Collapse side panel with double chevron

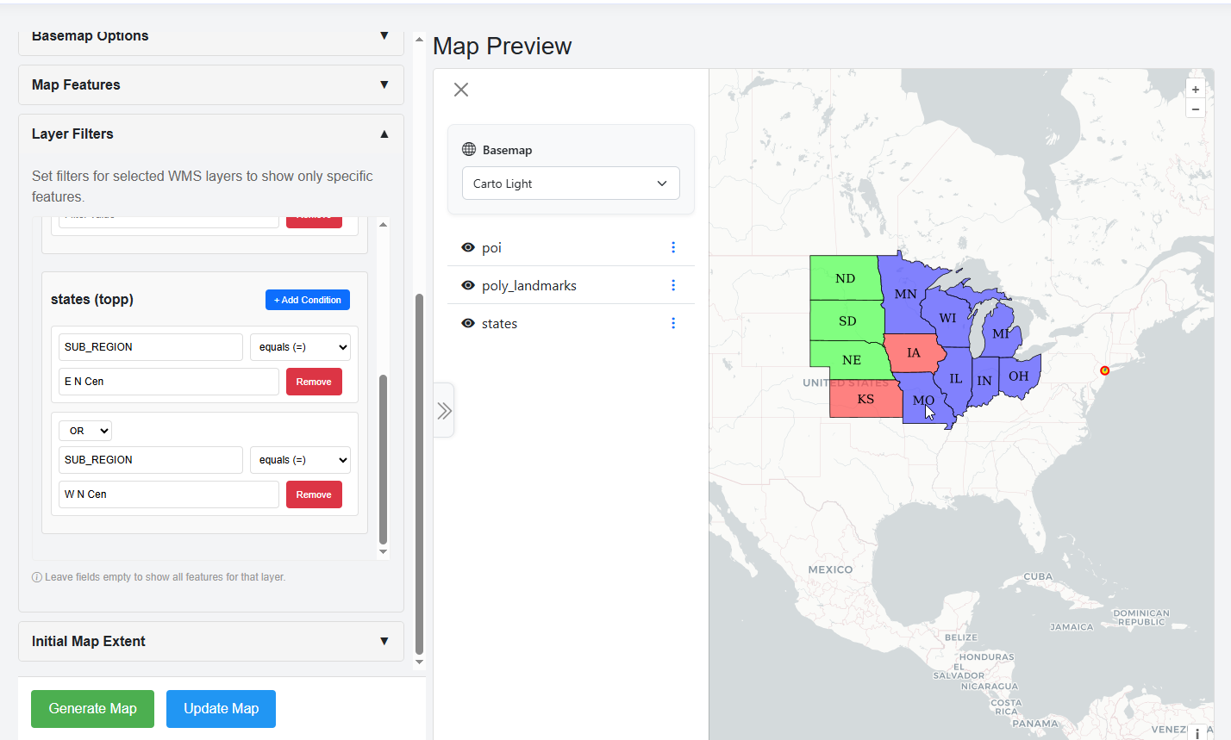click(444, 411)
